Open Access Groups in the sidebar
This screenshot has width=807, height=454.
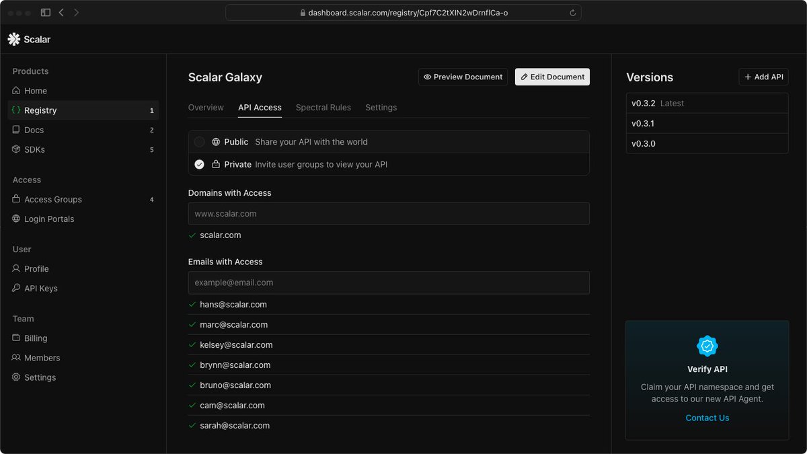point(83,199)
